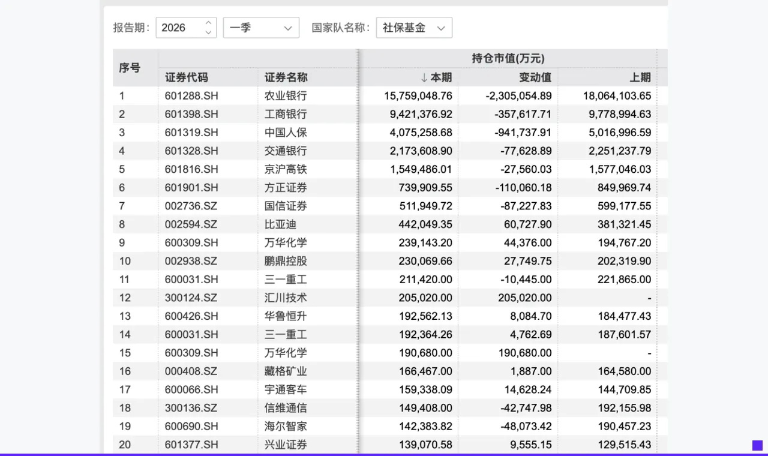The height and width of the screenshot is (456, 768).
Task: Select stock code 300136.SZ
Action: click(191, 408)
